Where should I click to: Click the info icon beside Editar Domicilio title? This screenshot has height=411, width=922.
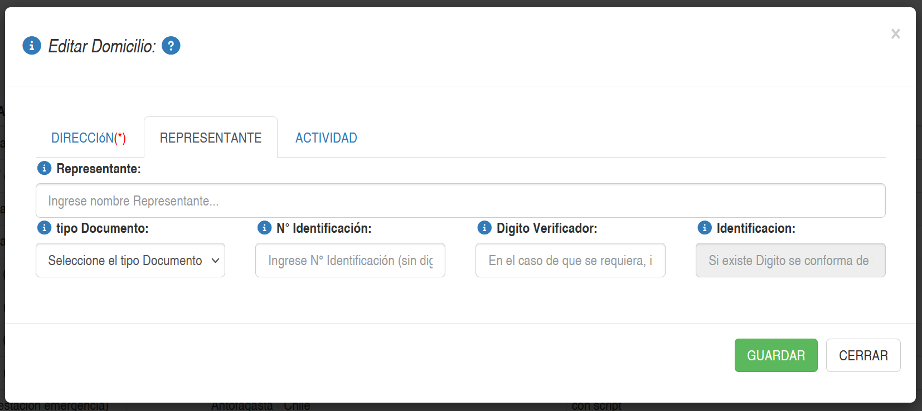click(32, 46)
